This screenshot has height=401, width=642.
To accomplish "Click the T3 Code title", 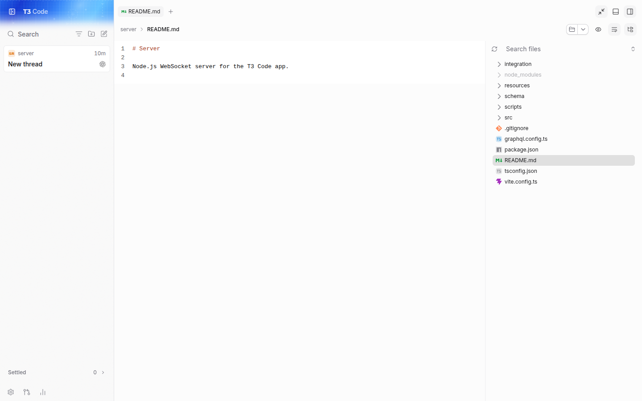I will pos(36,12).
